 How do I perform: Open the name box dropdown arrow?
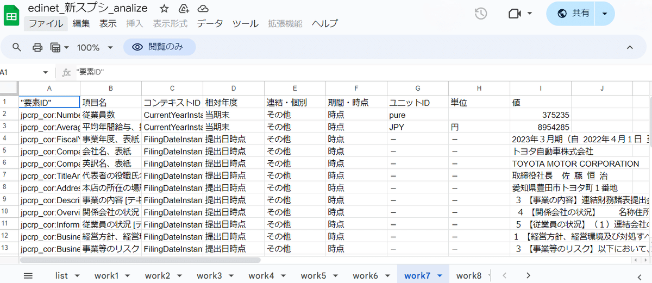click(45, 72)
